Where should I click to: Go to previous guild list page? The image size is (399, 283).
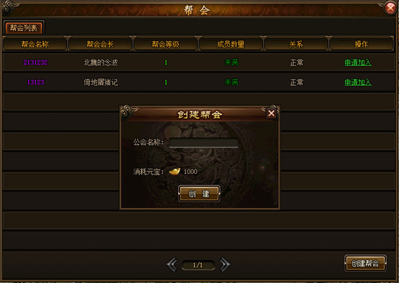pos(172,264)
